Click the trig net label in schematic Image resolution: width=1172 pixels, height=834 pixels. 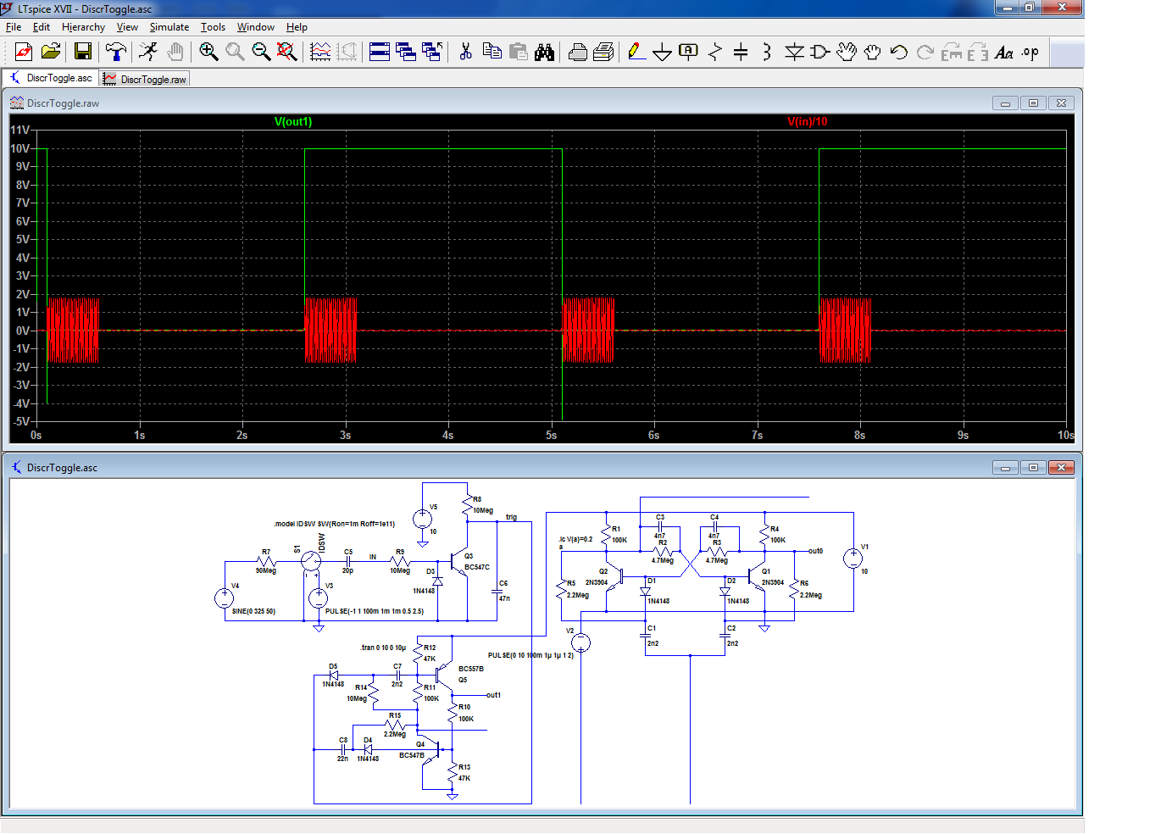[x=511, y=517]
